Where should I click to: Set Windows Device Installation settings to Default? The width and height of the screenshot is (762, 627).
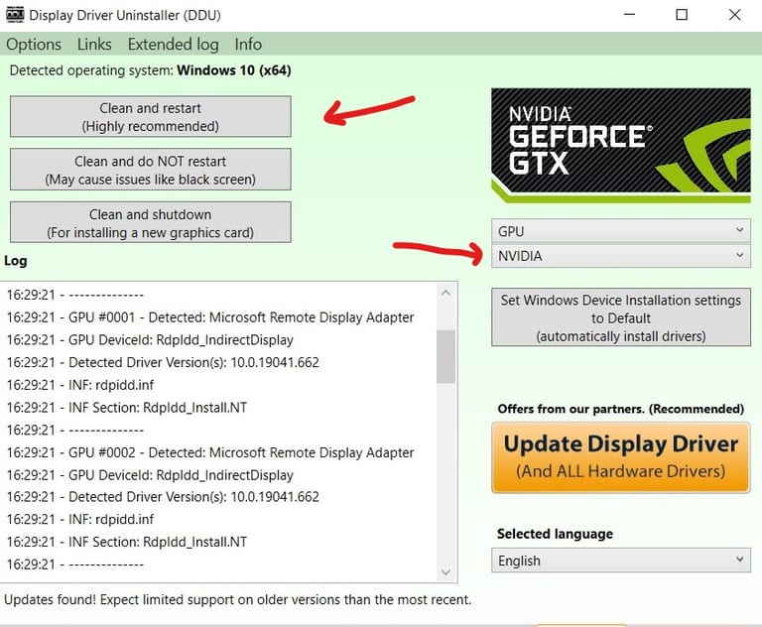pos(620,317)
